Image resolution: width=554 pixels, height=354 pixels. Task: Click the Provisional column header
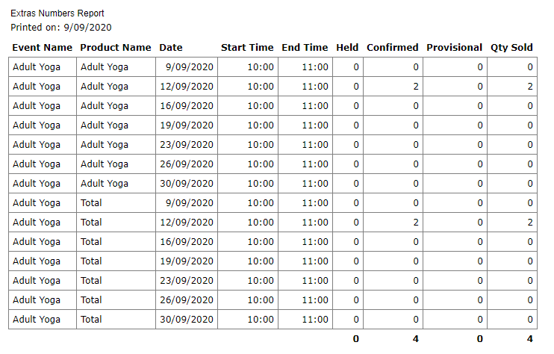(x=455, y=47)
